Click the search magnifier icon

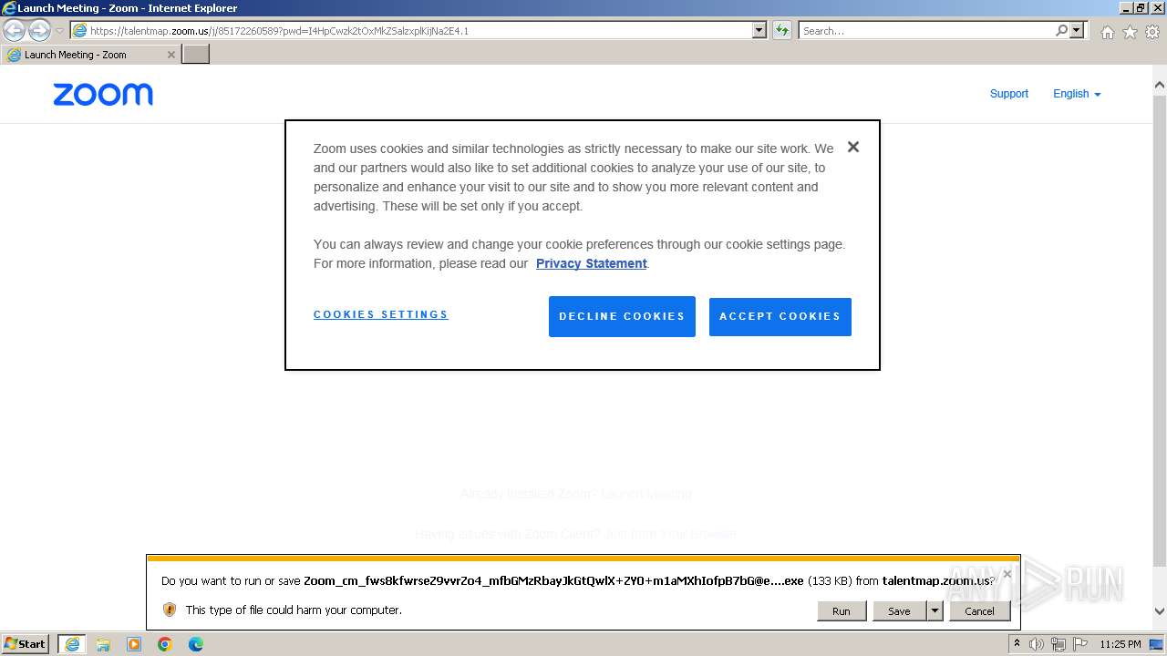[x=1061, y=31]
